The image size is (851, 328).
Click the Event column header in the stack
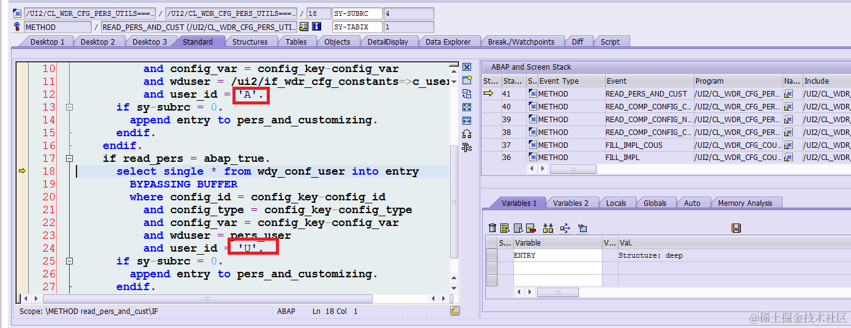coord(648,81)
